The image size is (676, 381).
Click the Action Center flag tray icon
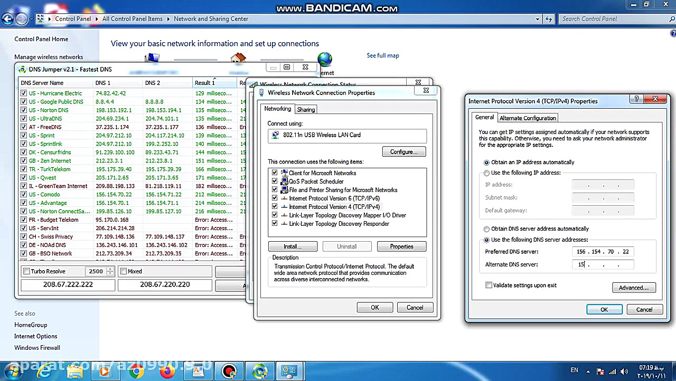coord(601,371)
